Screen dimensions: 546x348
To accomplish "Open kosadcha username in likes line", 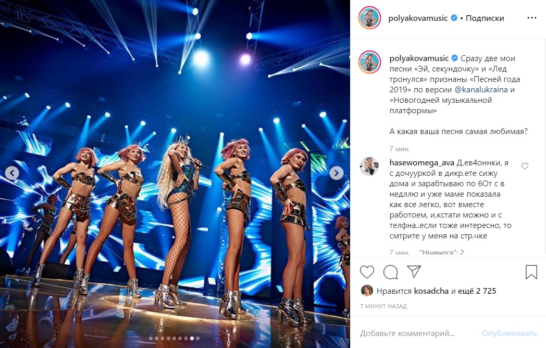I will coord(431,291).
